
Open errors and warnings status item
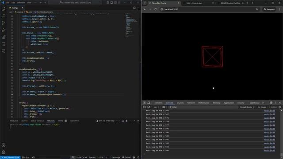click(26, 157)
